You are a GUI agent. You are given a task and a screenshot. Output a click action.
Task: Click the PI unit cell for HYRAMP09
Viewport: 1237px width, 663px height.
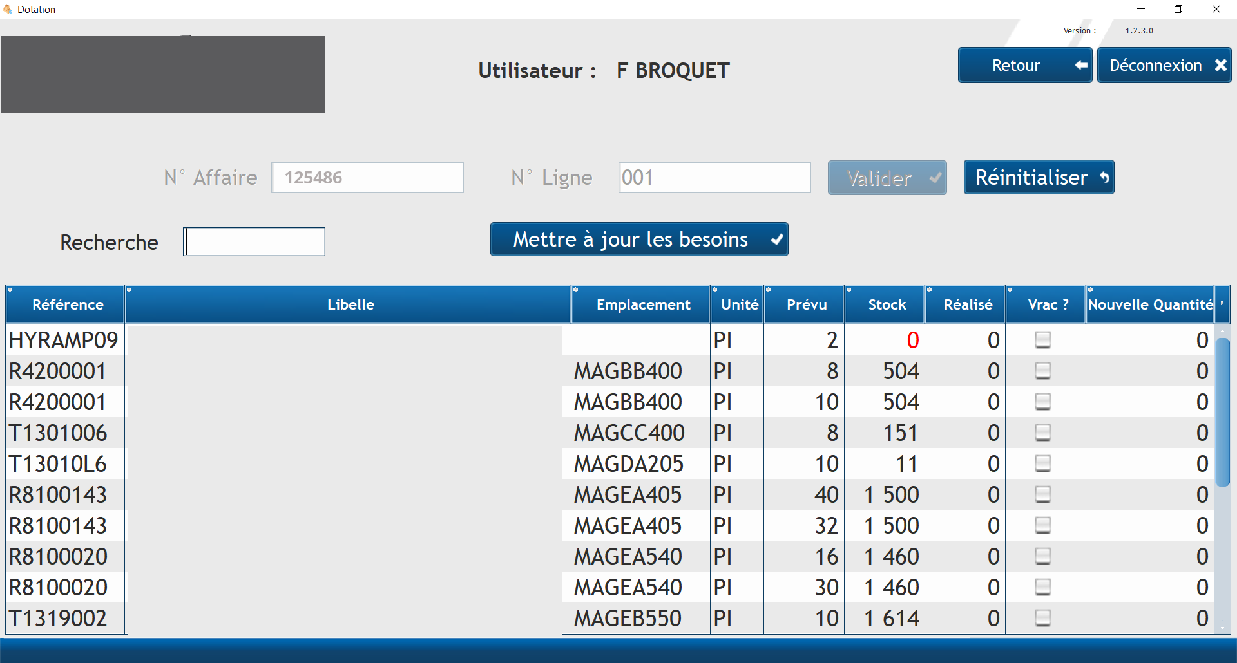point(738,340)
